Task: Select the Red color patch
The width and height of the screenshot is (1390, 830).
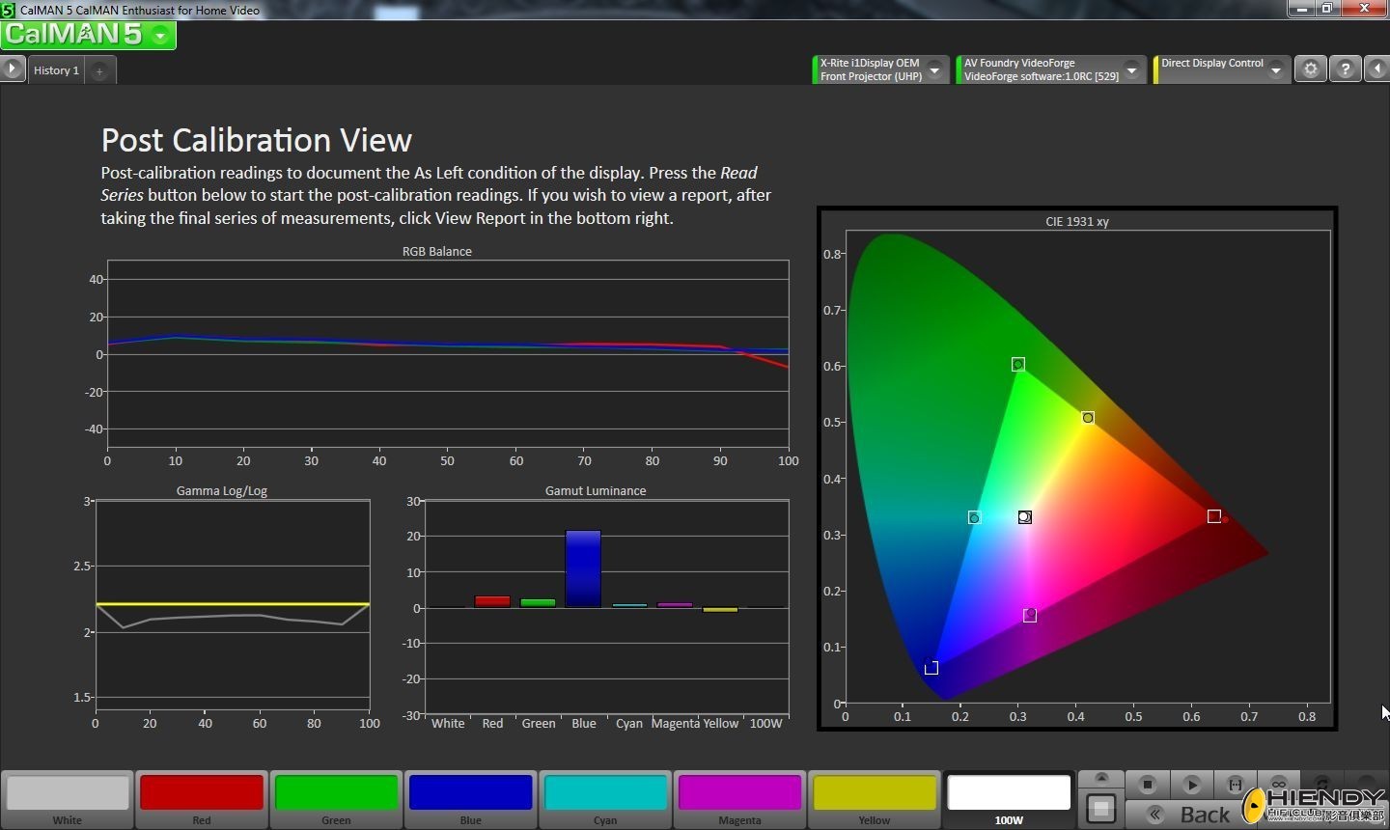Action: click(201, 793)
